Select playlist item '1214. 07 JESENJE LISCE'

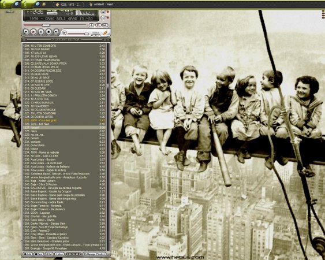[x=64, y=81]
